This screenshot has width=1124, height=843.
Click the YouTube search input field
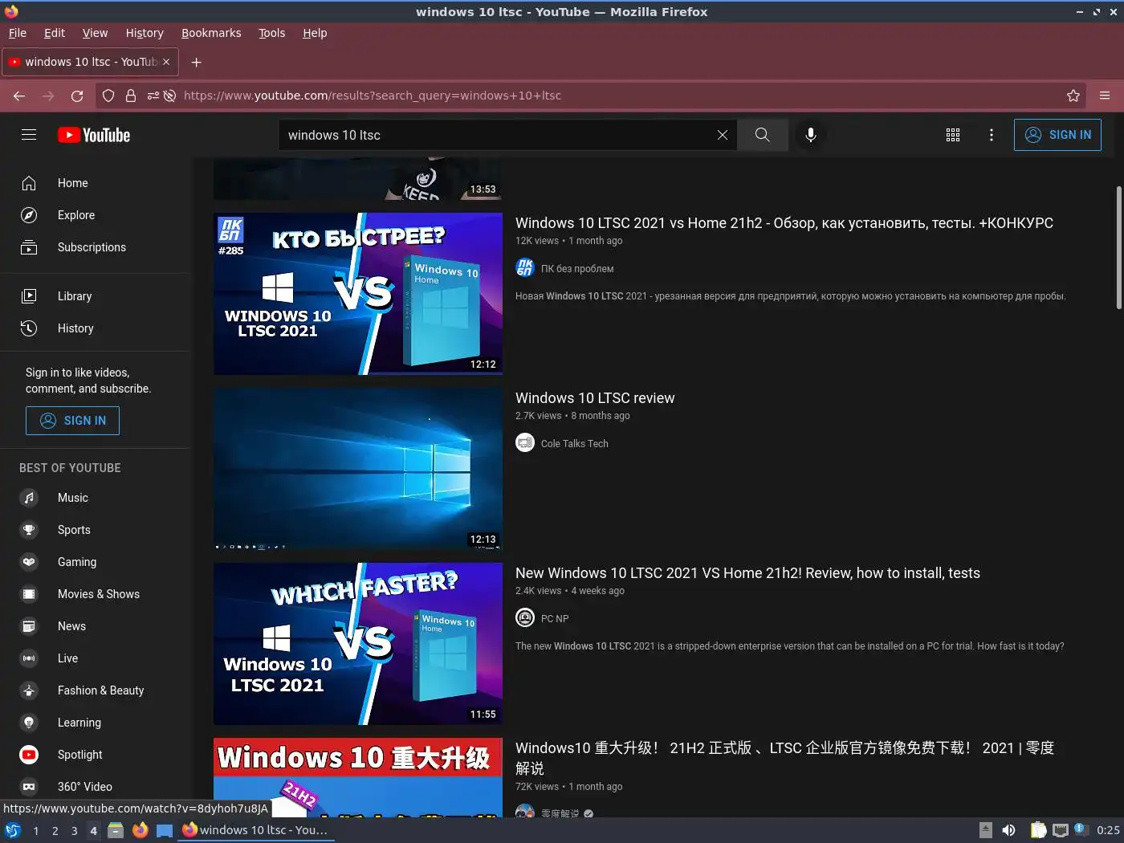tap(498, 135)
